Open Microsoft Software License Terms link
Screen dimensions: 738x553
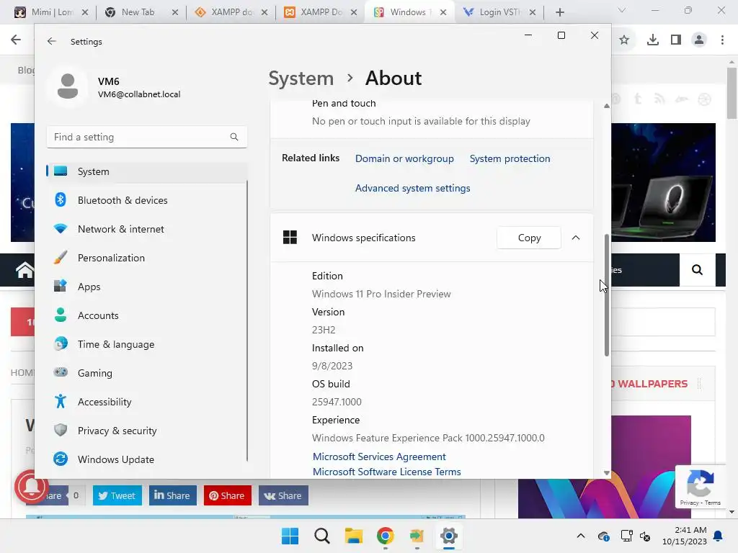tap(386, 472)
